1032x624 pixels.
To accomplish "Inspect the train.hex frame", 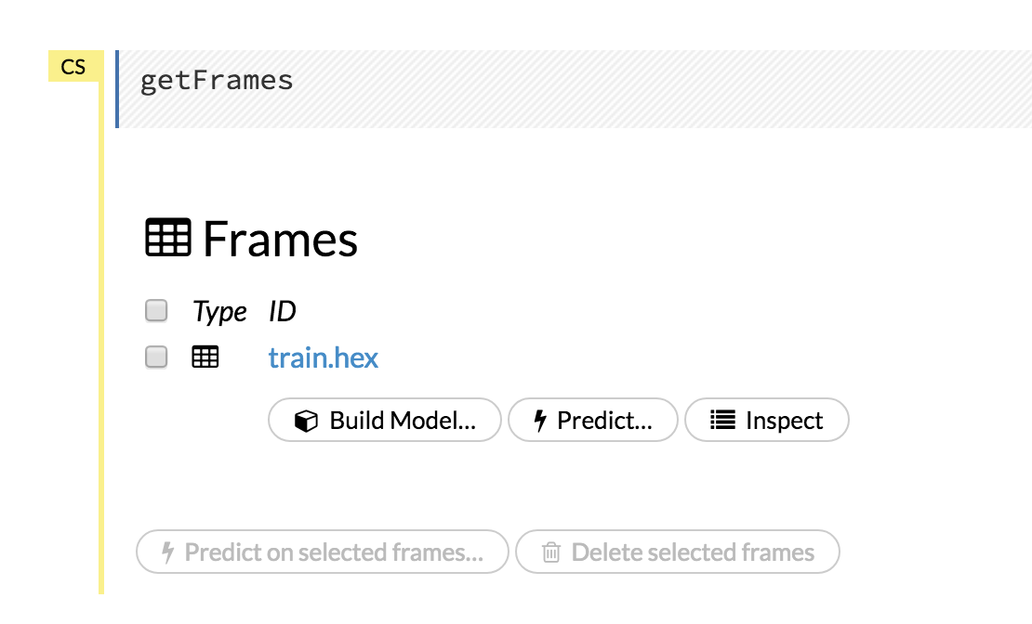I will coord(766,420).
